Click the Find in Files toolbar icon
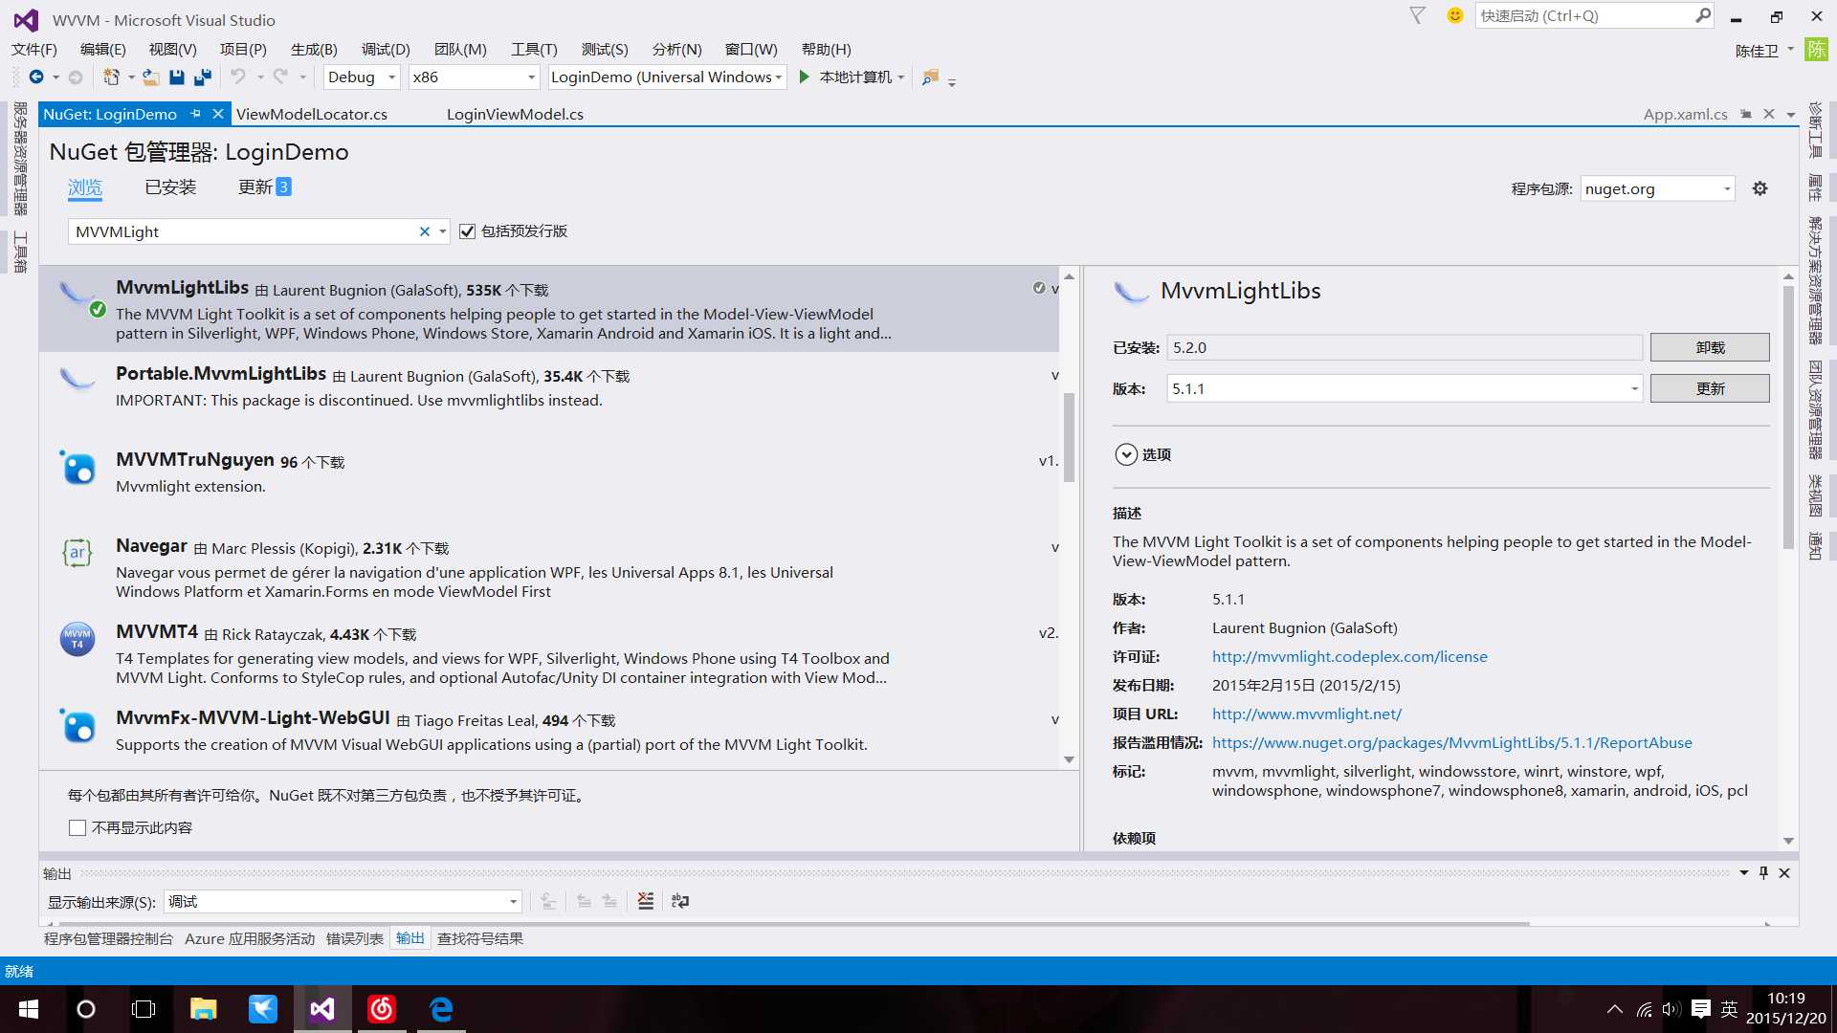Image resolution: width=1837 pixels, height=1033 pixels. [x=930, y=77]
